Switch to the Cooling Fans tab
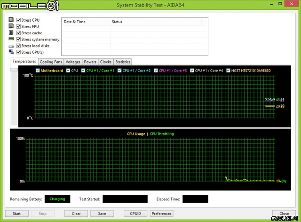This screenshot has height=222, width=301. click(x=51, y=62)
